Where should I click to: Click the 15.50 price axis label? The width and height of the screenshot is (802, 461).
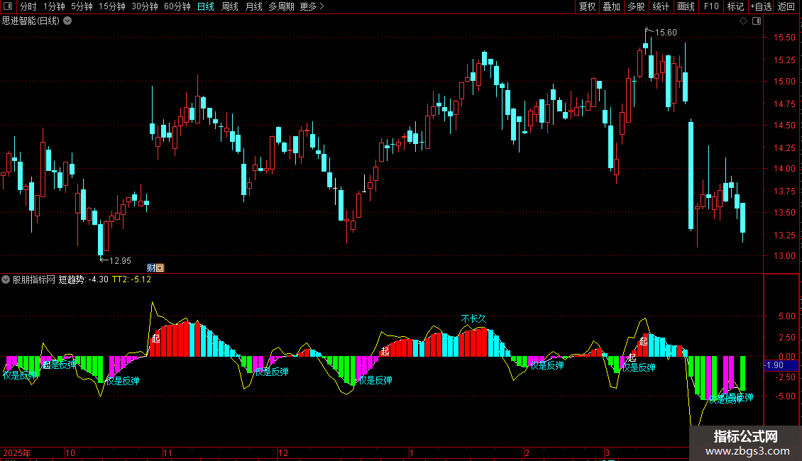click(x=784, y=38)
